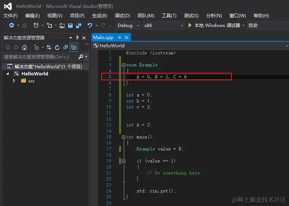Click Solution Explorer forward arrow
The height and width of the screenshot is (206, 289).
pos(16,47)
